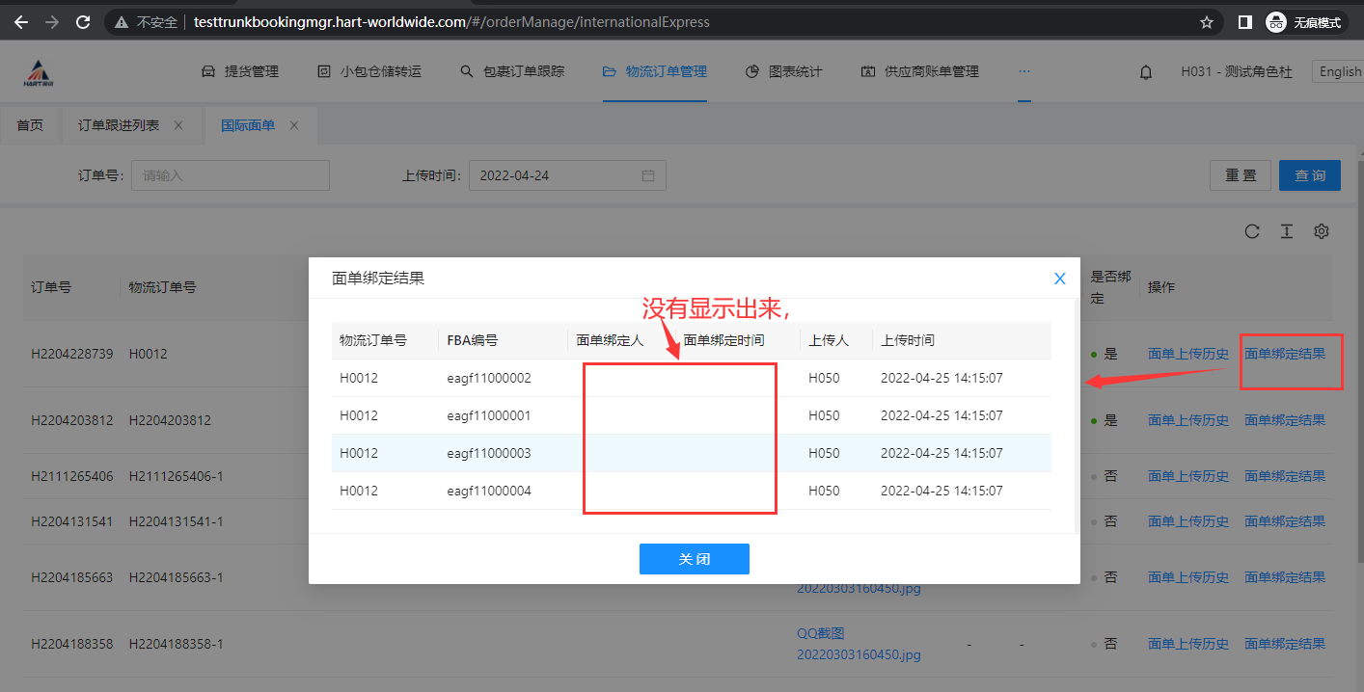Click the browser back arrow

coord(21,21)
